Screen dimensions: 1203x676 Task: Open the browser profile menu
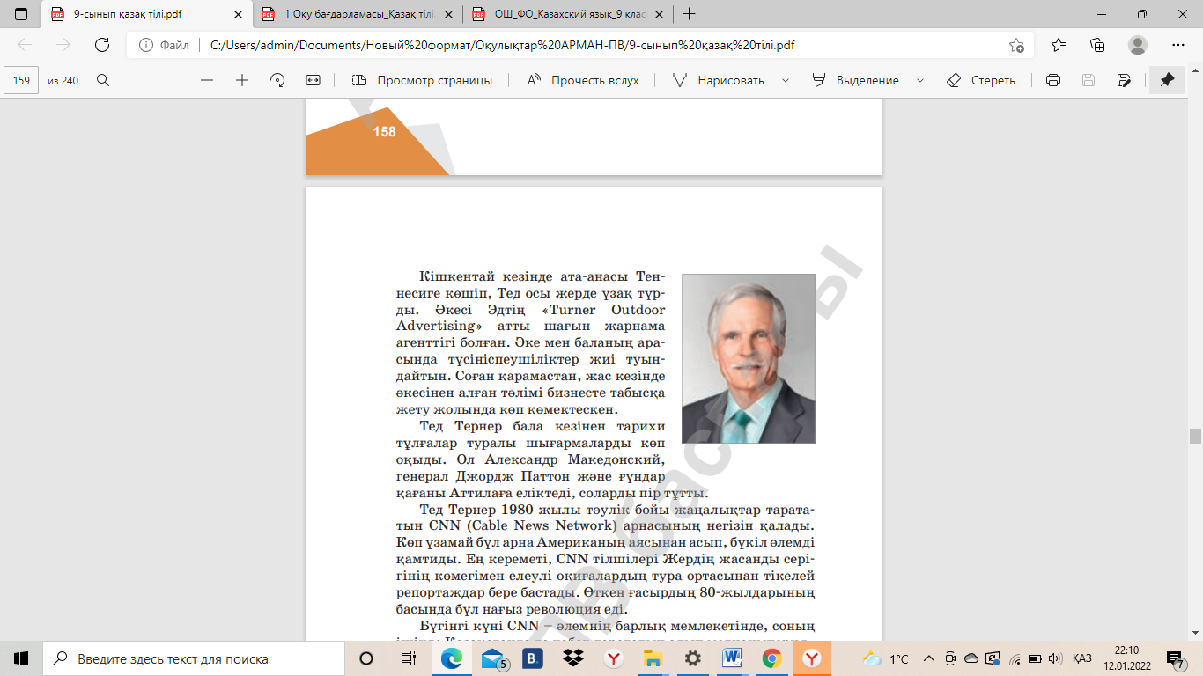(x=1138, y=46)
